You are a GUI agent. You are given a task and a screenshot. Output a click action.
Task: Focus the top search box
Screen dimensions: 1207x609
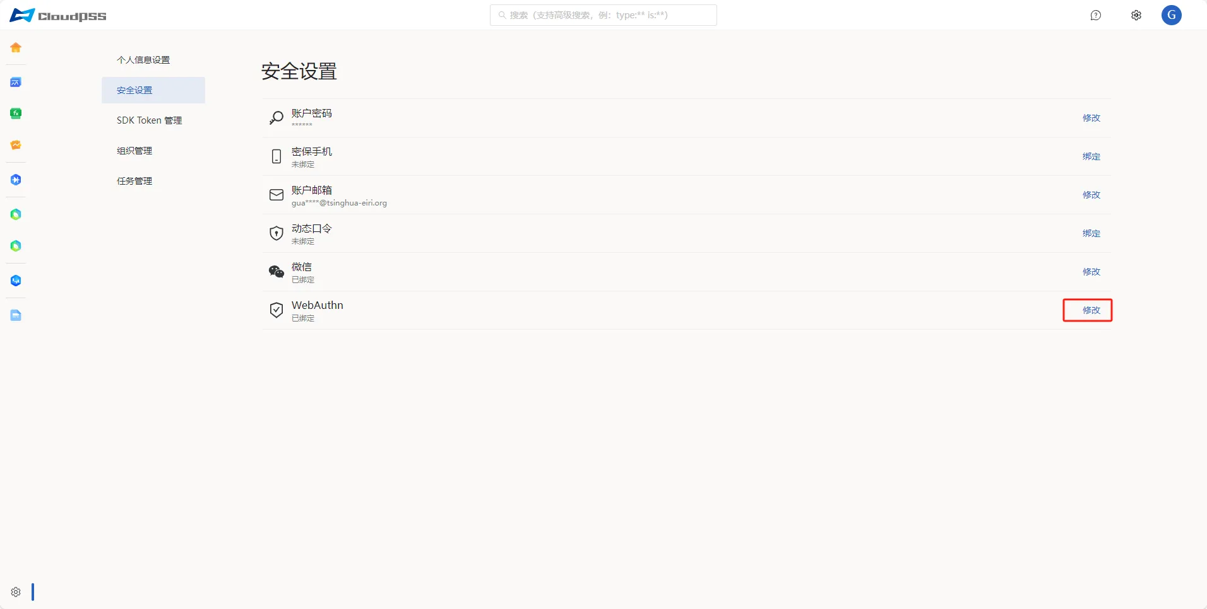[603, 15]
